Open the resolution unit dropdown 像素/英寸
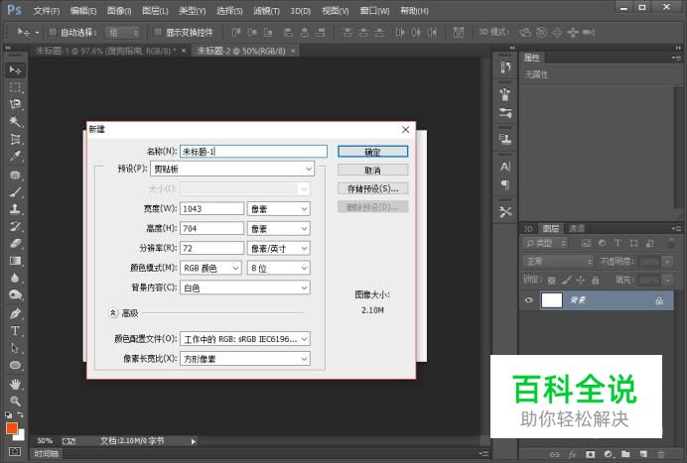 tap(278, 248)
